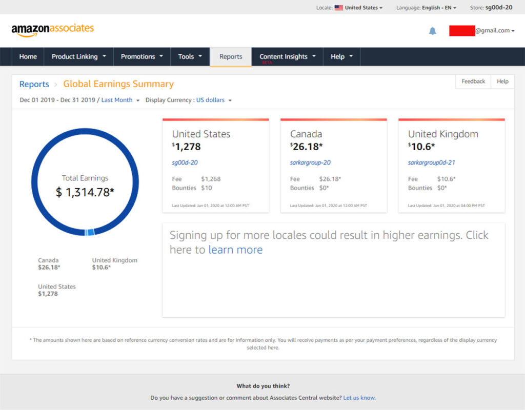Screen dimensions: 525x410
Task: Click the Global Earnings Summary heading
Action: pyautogui.click(x=118, y=84)
